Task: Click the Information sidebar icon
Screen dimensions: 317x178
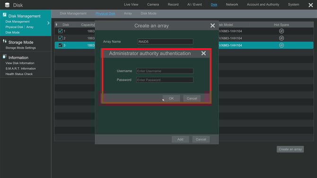Action: coord(4,57)
